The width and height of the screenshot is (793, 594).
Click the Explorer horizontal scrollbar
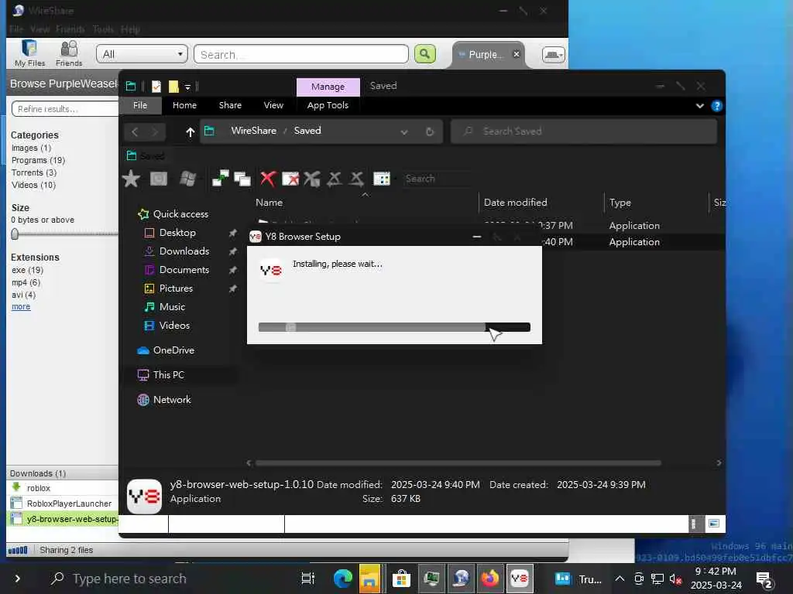point(458,463)
